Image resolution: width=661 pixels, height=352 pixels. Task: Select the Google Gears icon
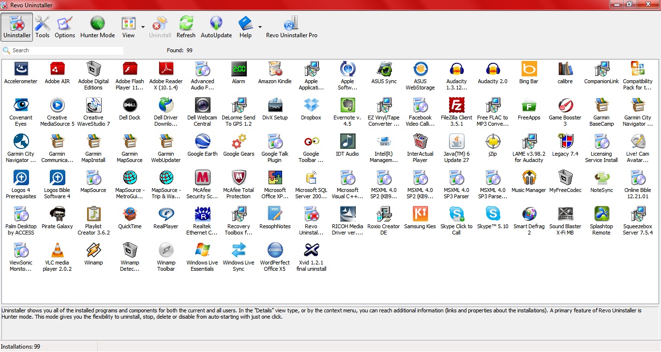click(239, 142)
